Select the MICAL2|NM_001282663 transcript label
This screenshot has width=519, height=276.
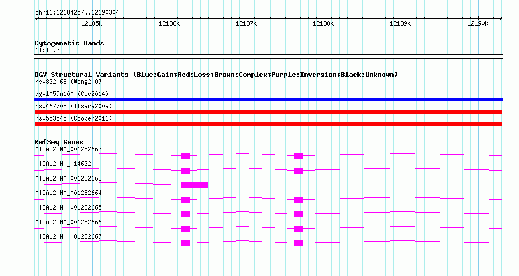point(68,150)
